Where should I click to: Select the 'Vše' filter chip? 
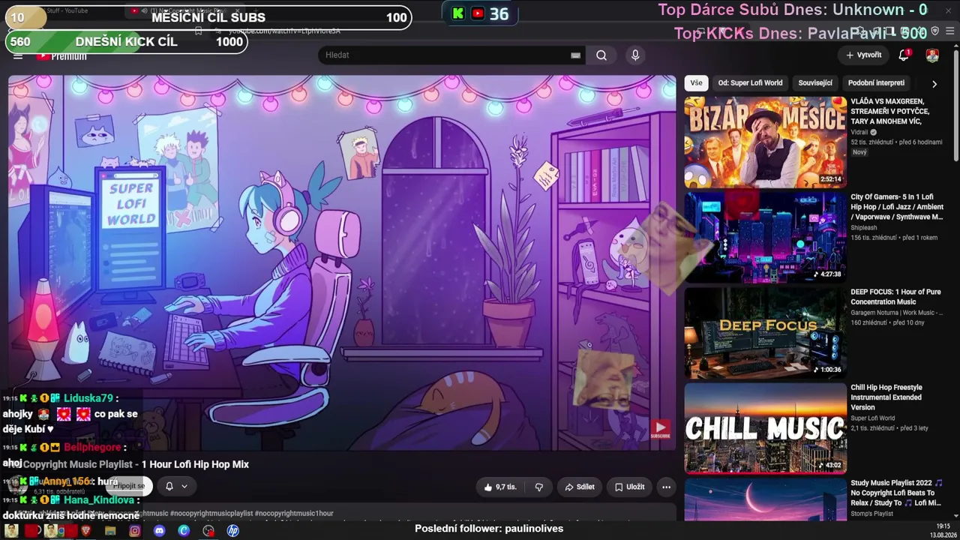[x=696, y=83]
